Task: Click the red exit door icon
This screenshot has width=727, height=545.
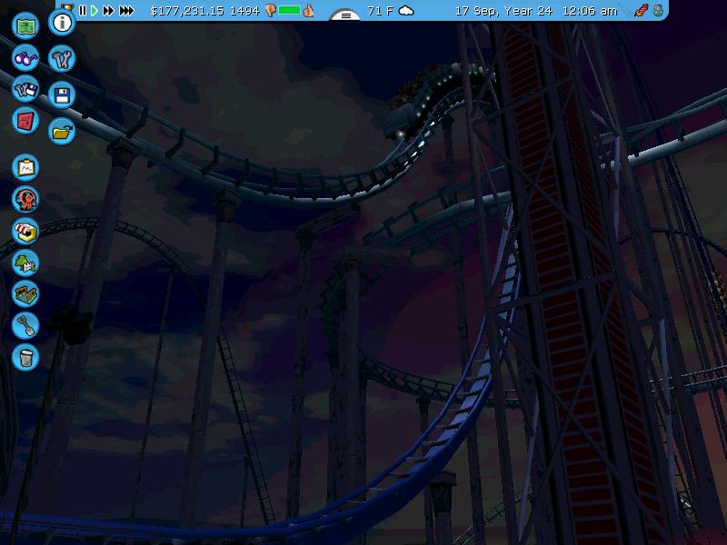Action: tap(25, 121)
